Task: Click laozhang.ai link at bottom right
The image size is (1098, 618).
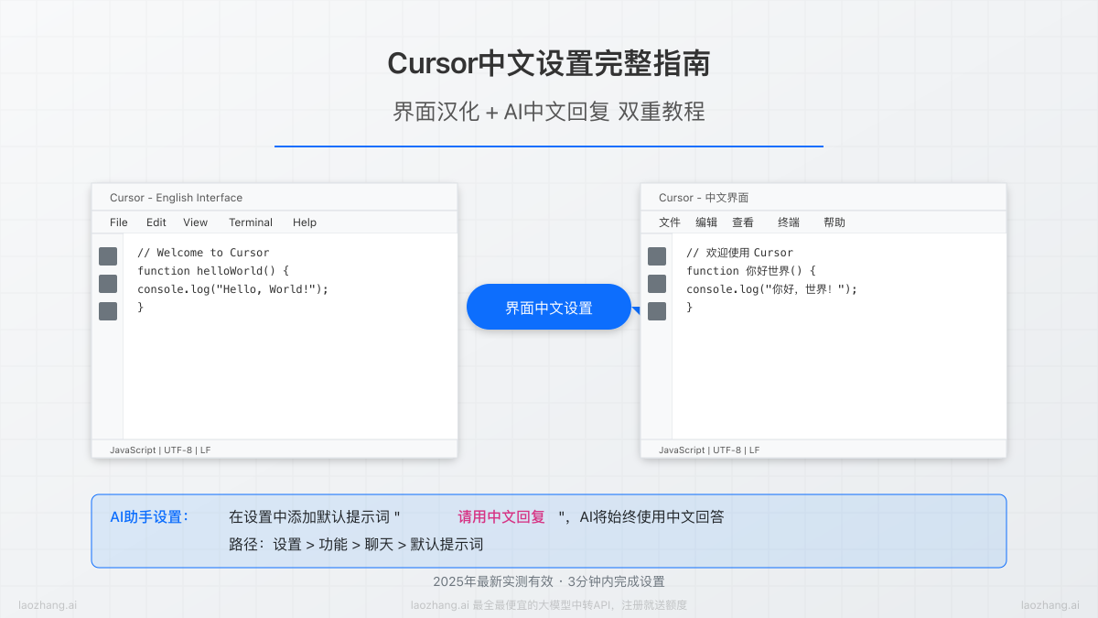Action: point(1050,605)
